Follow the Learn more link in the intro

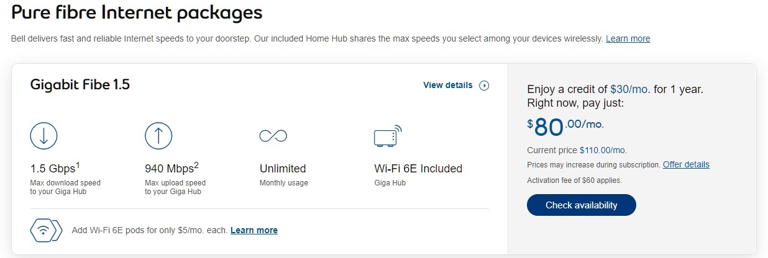click(628, 38)
